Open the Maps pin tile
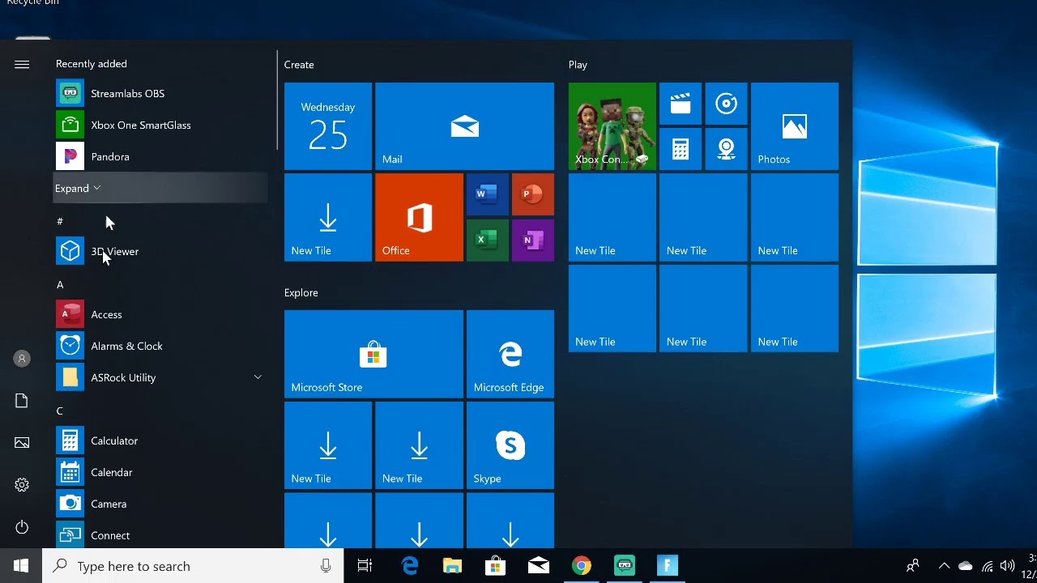1037x583 pixels. [726, 149]
